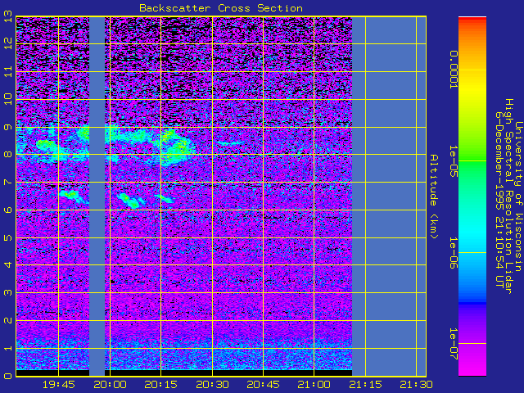Click the 20:45 time axis label
This screenshot has height=393, width=524.
264,385
